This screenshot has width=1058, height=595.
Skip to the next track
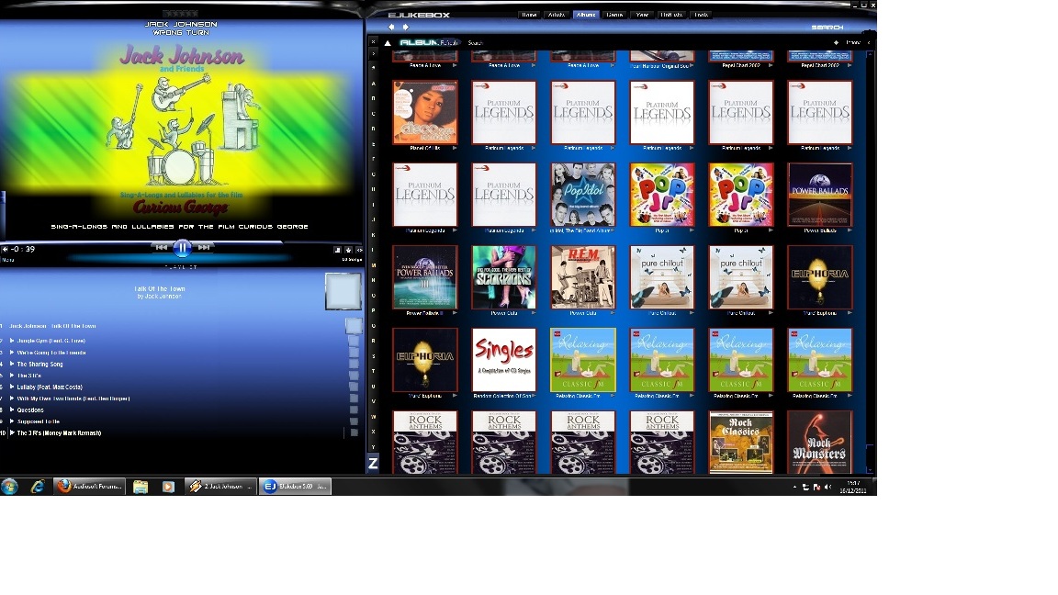pyautogui.click(x=203, y=248)
